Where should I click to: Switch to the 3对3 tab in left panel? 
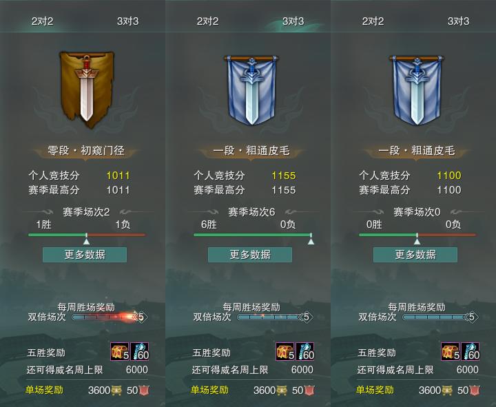(128, 21)
